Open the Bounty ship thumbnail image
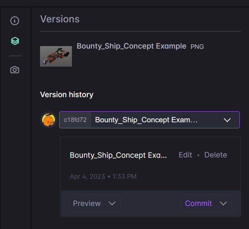Viewport: 249px width, 229px height. point(56,56)
